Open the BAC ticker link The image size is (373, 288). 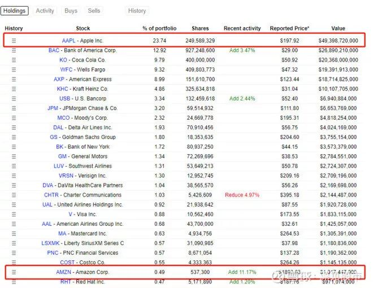[54, 50]
